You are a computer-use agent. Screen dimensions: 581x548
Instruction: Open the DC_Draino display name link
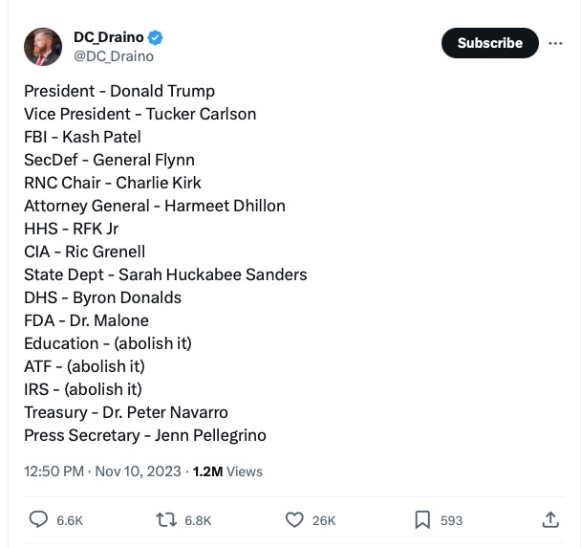[108, 37]
